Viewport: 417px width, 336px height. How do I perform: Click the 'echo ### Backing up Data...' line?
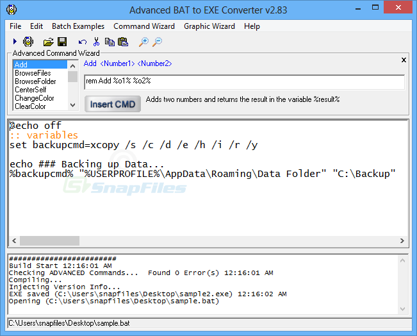coord(86,164)
